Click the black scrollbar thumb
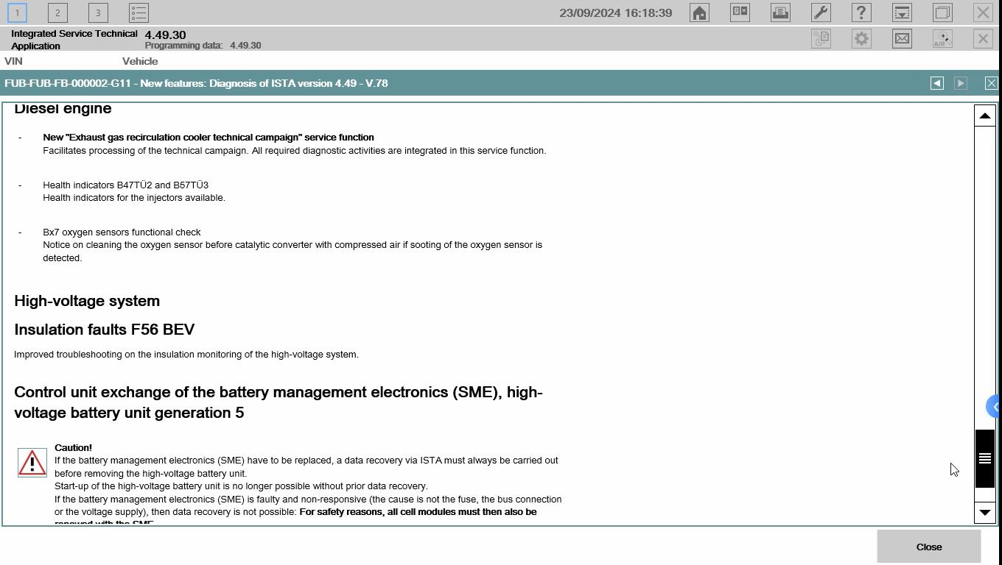This screenshot has height=565, width=1002. pyautogui.click(x=985, y=458)
